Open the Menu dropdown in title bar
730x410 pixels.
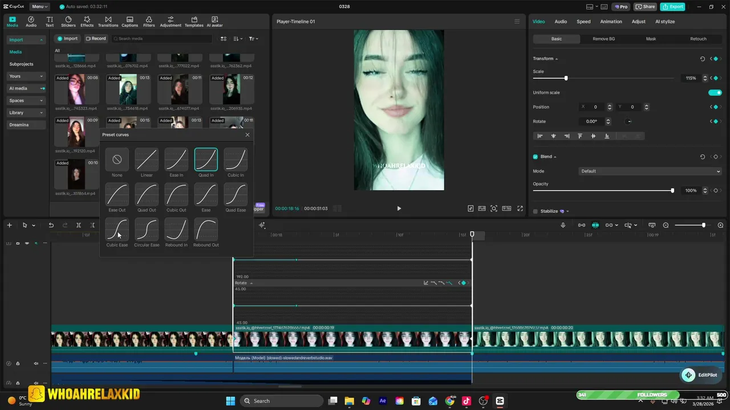pos(39,7)
